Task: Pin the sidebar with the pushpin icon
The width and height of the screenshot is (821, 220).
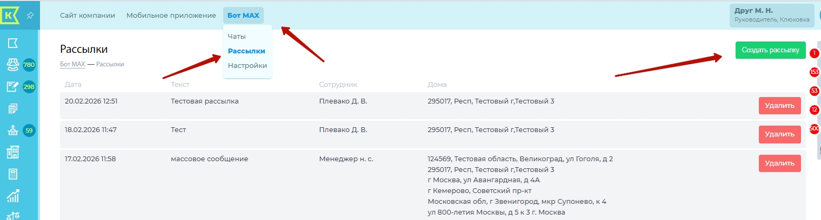Action: (x=31, y=16)
